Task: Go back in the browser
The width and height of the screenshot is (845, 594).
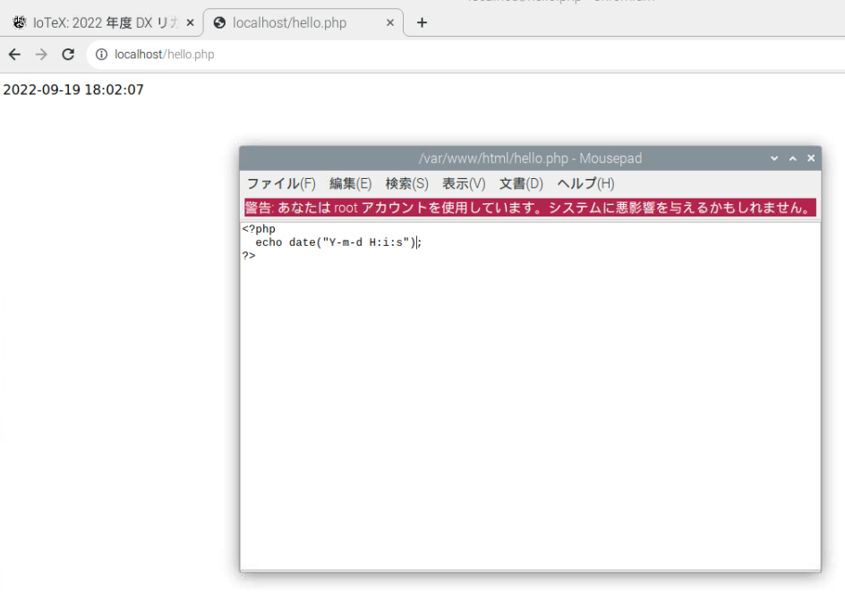Action: (x=14, y=55)
